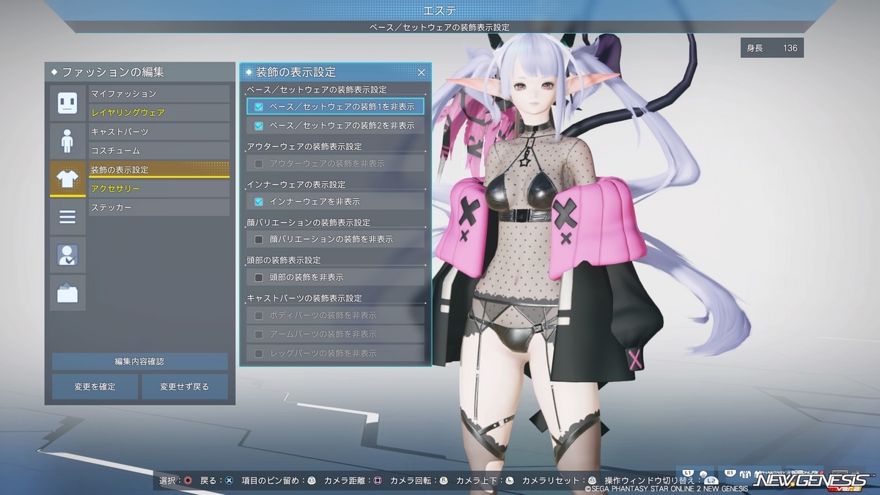Toggle ベース/セットウェアの装飾2を非表示 checkbox
Image resolution: width=880 pixels, height=495 pixels.
[x=259, y=126]
